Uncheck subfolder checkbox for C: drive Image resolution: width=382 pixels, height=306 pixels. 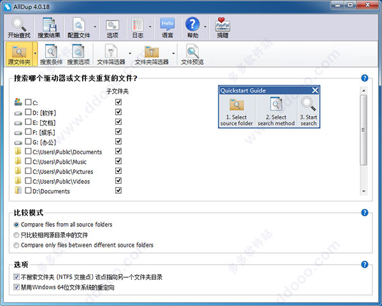[x=118, y=102]
